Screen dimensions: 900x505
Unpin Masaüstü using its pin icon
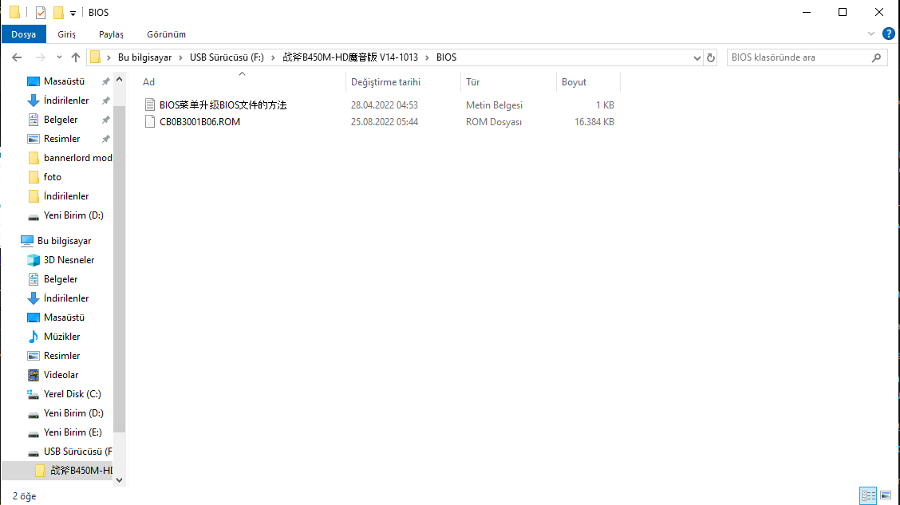tap(105, 81)
